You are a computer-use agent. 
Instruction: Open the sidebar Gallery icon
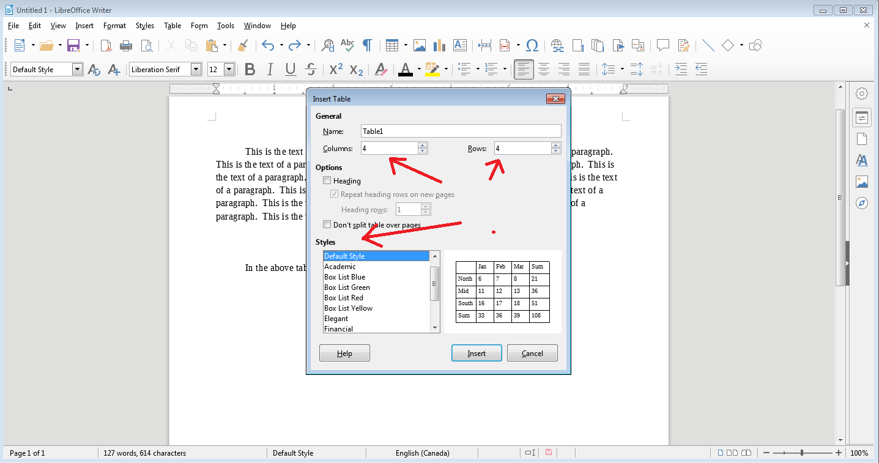pos(862,182)
